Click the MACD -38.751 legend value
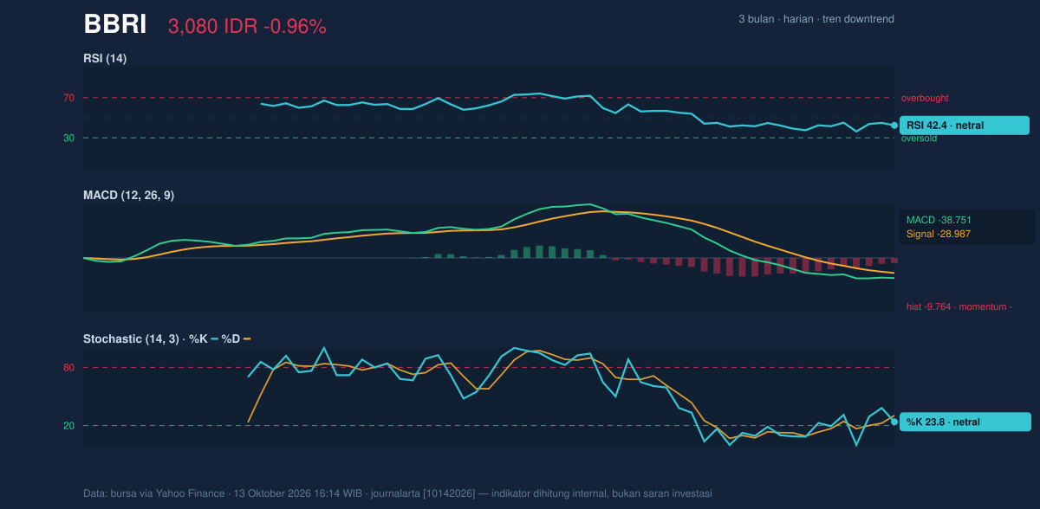The height and width of the screenshot is (509, 1040). pos(939,221)
